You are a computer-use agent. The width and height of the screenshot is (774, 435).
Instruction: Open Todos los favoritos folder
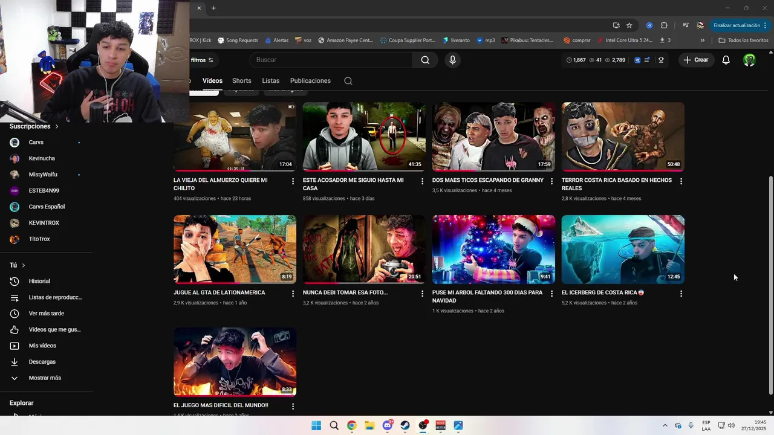(x=744, y=40)
